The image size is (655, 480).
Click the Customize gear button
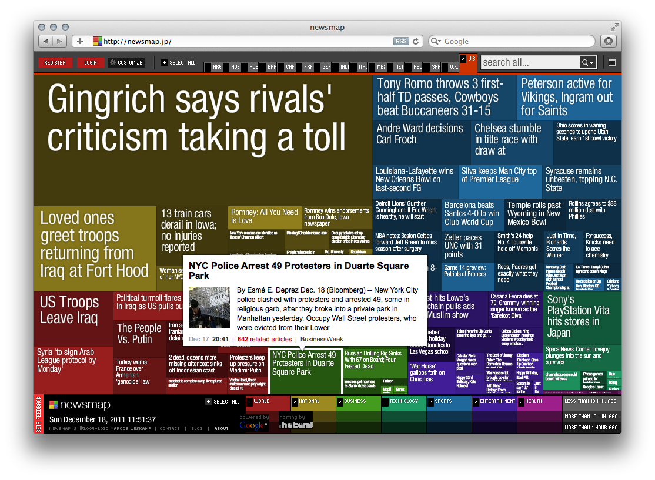[126, 62]
